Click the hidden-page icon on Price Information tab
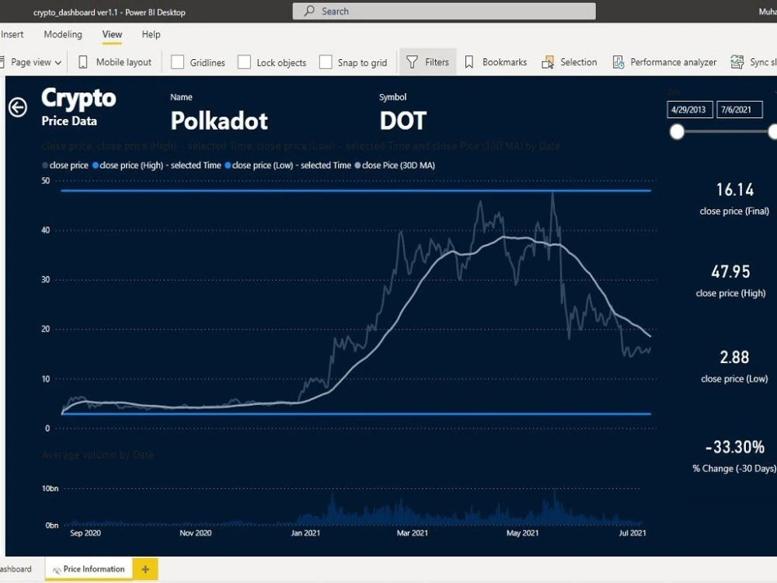The width and height of the screenshot is (777, 583). tap(57, 570)
